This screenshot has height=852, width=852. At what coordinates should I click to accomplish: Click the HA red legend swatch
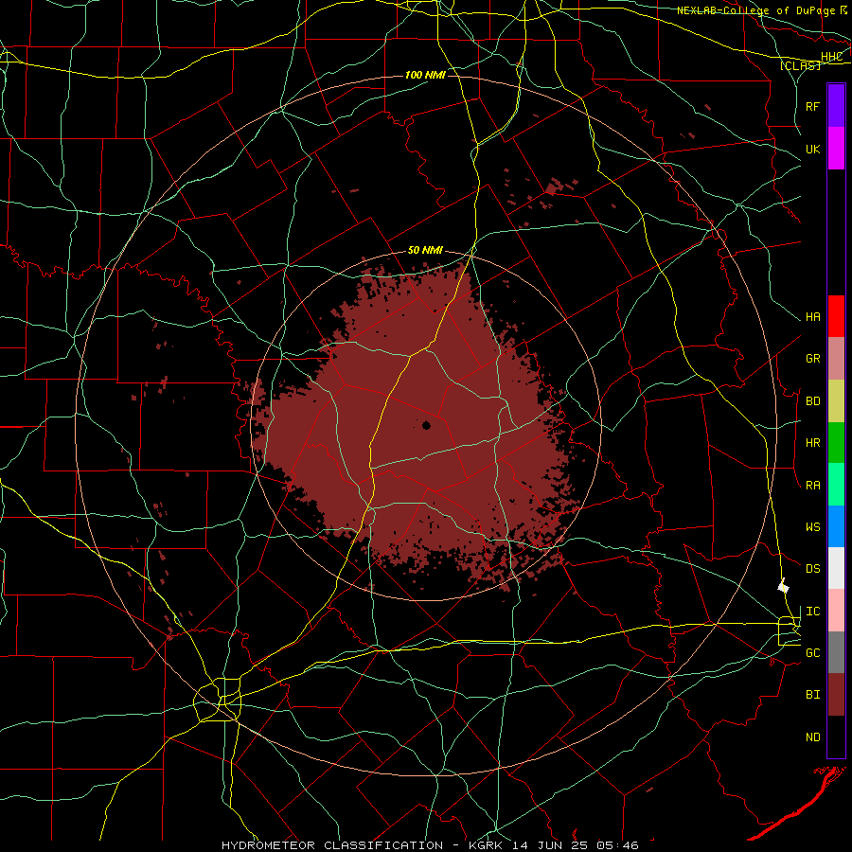836,316
